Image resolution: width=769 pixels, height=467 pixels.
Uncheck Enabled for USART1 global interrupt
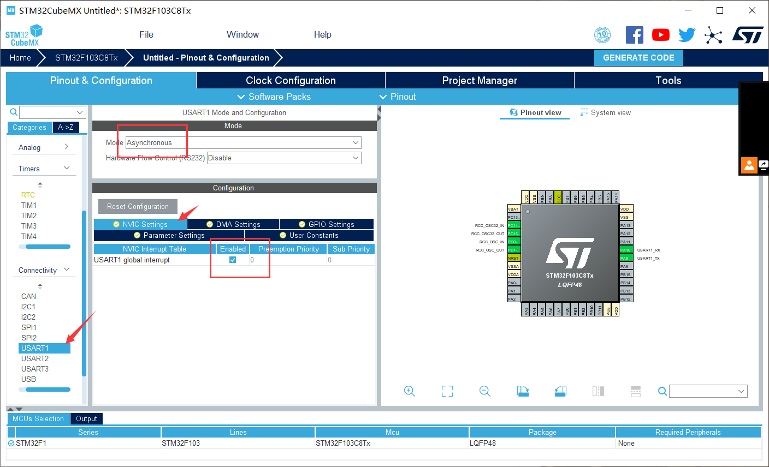(x=232, y=260)
